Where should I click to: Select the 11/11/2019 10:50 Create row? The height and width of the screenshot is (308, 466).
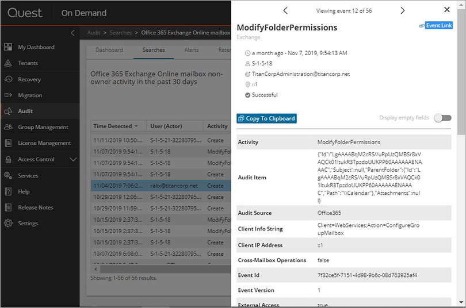(x=161, y=140)
